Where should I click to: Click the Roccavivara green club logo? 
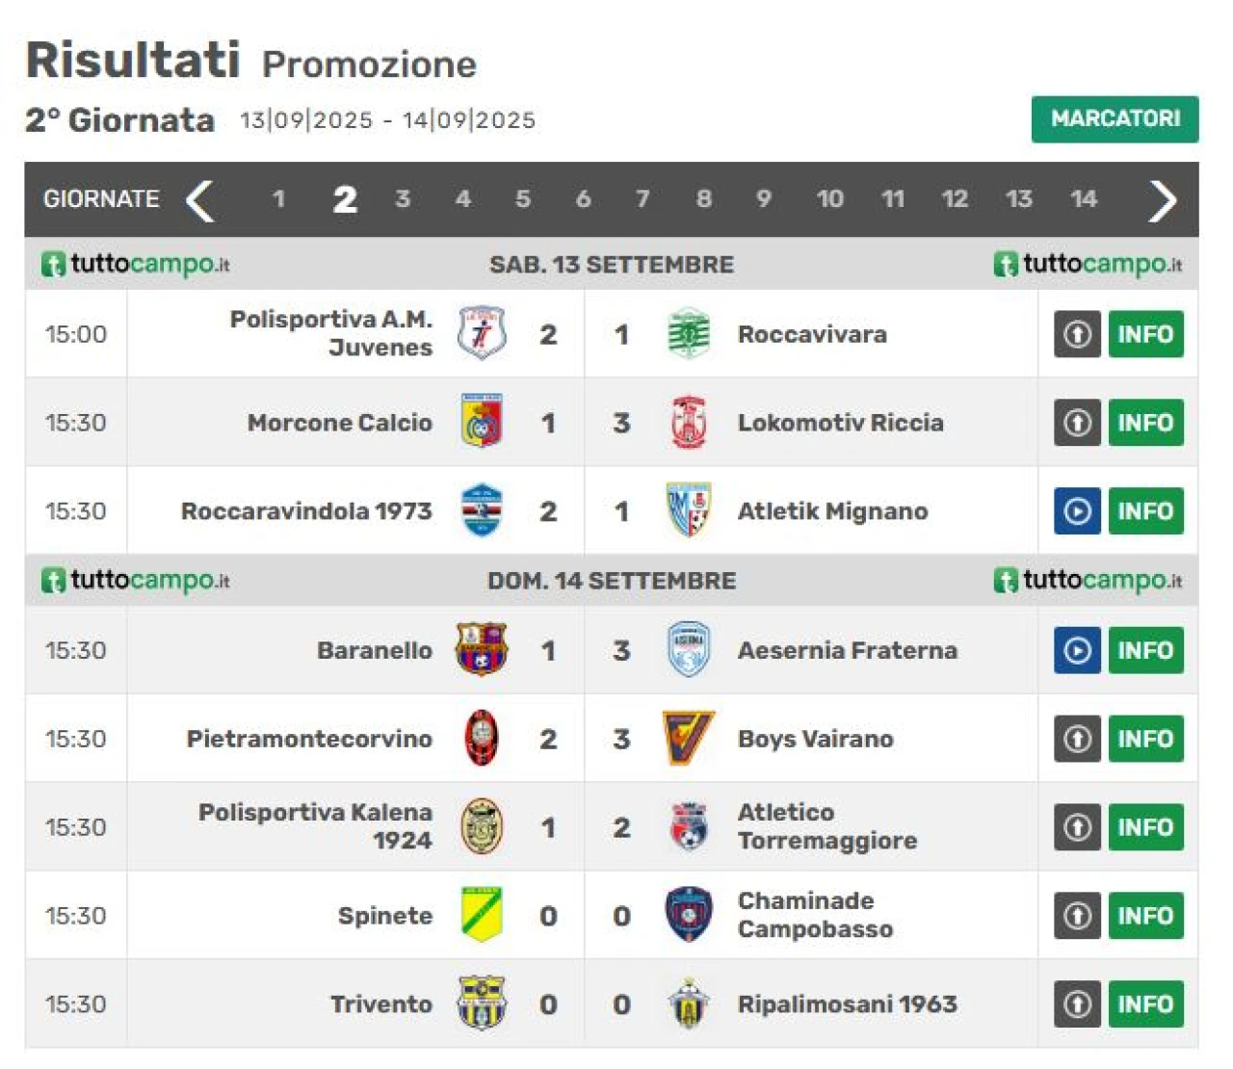click(689, 334)
